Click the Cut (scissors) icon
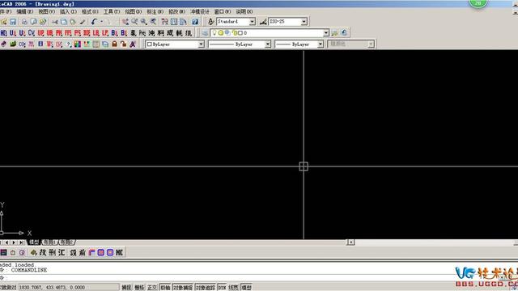The width and height of the screenshot is (518, 291). pos(55,22)
